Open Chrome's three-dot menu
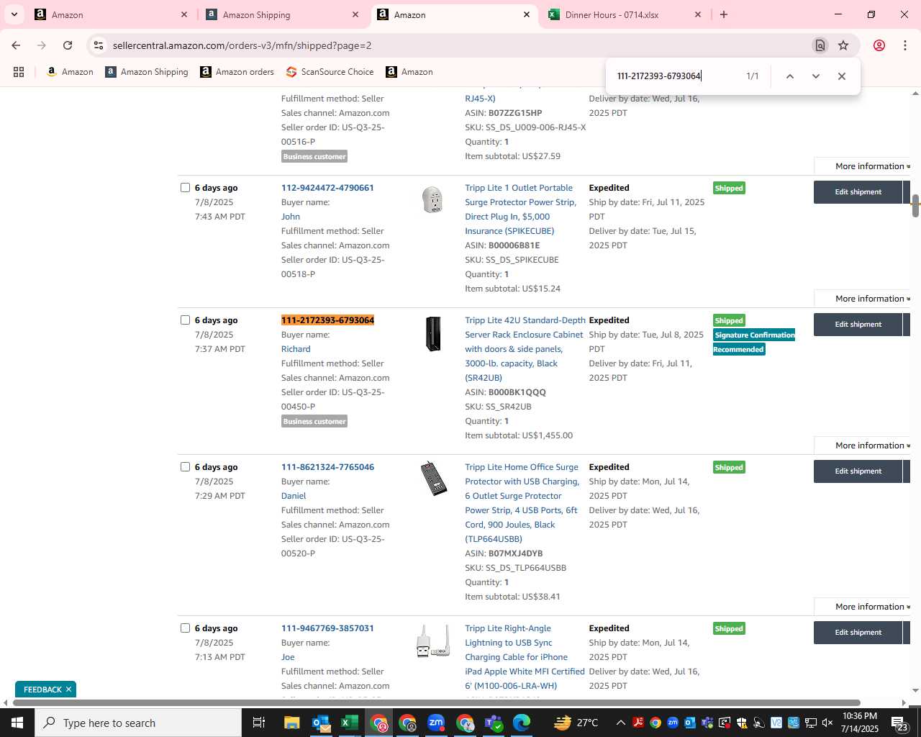This screenshot has height=737, width=921. [x=904, y=45]
